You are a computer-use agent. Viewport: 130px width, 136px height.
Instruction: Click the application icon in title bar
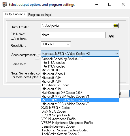[5, 5]
